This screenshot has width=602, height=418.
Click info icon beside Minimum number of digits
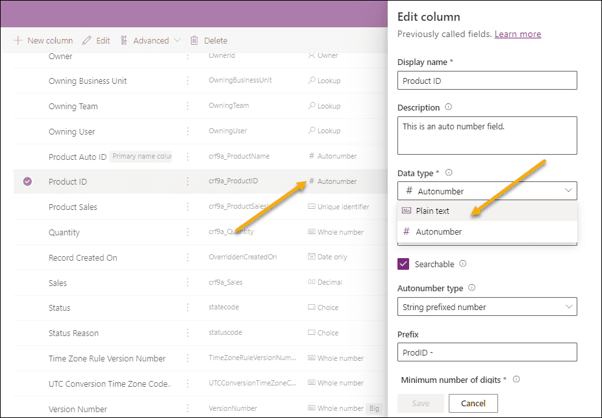[516, 379]
